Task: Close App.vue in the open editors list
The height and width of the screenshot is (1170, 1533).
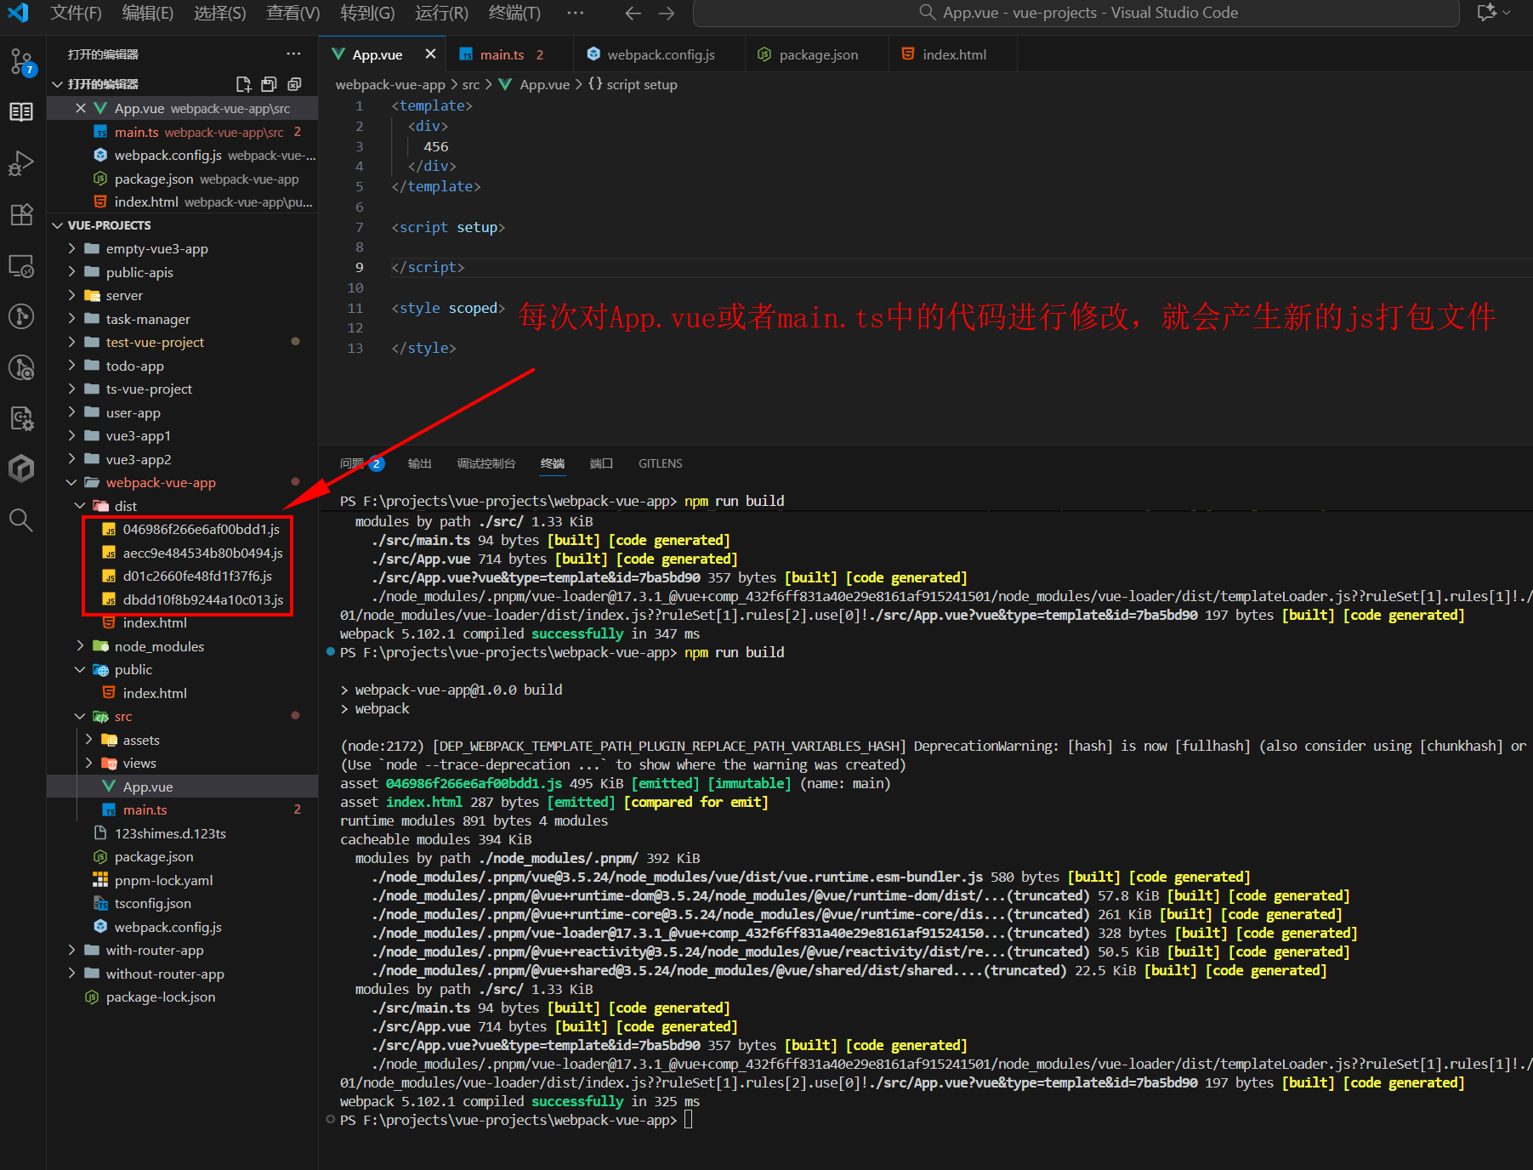Action: point(81,108)
